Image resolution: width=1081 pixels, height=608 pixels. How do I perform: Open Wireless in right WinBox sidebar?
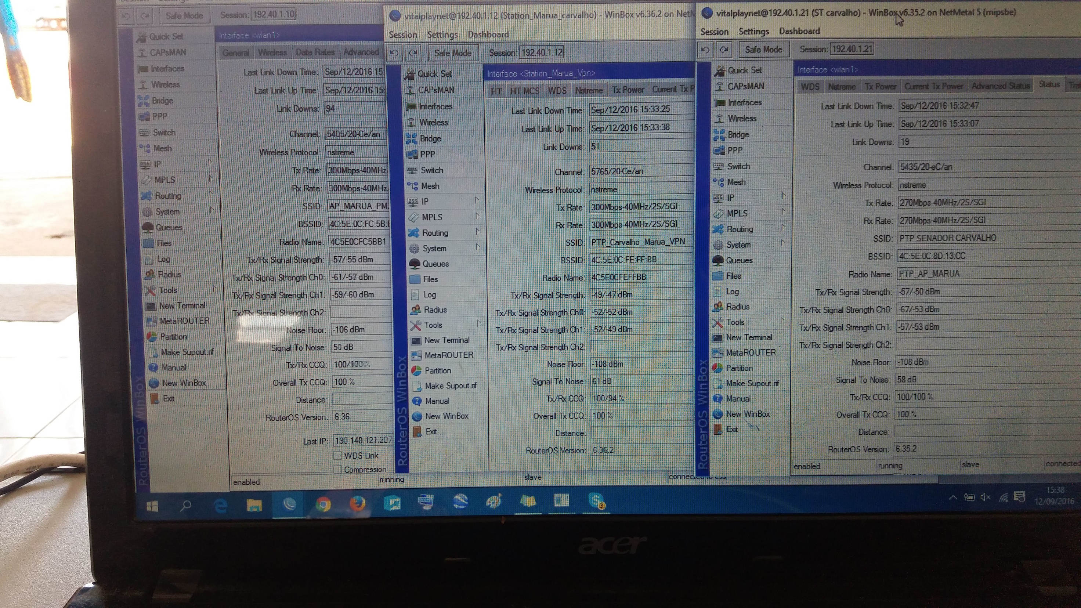[737, 119]
